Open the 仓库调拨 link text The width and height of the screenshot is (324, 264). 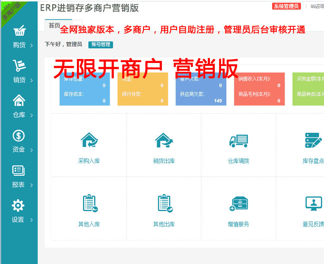coord(238,161)
